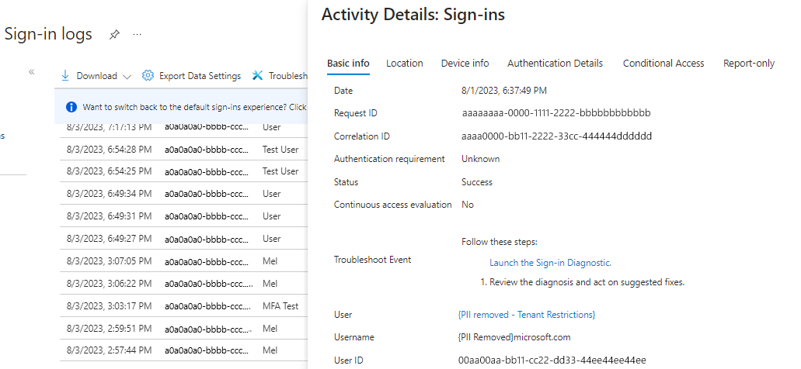The height and width of the screenshot is (369, 801).
Task: Select the Authentication Details tab
Action: (555, 64)
